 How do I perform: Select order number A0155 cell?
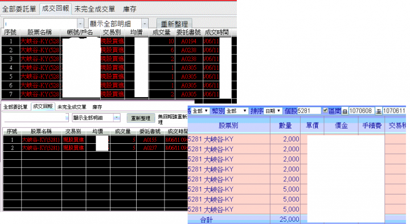pos(150,140)
